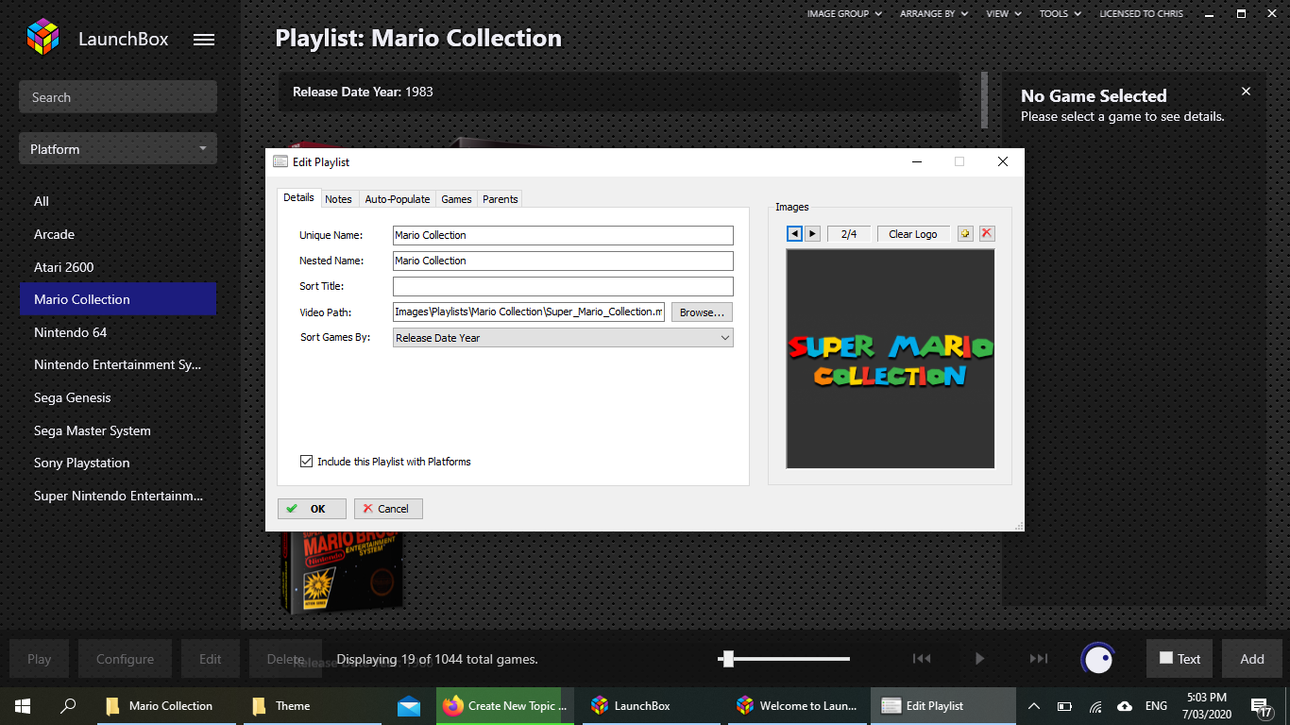Confirm with the OK button
Viewport: 1290px width, 725px height.
[x=312, y=508]
